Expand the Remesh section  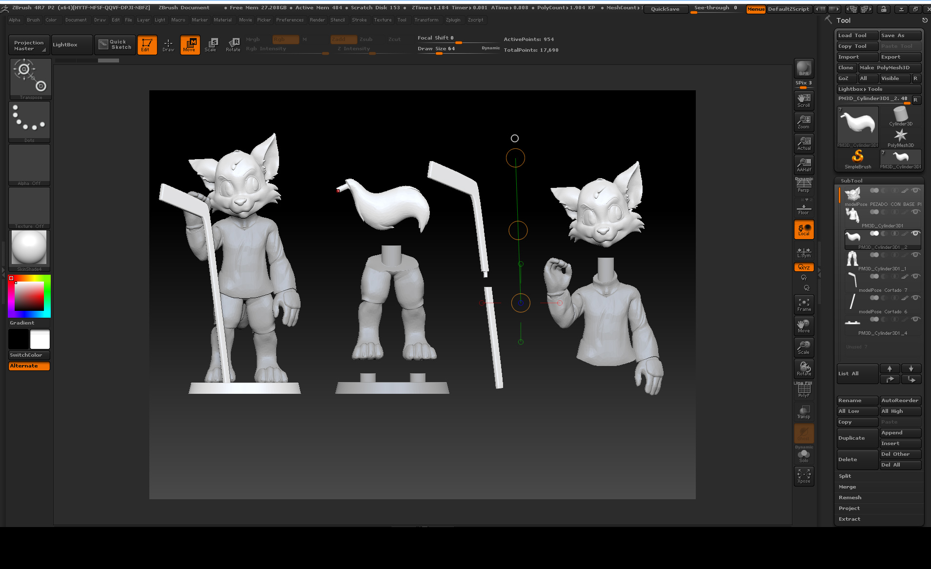[850, 498]
